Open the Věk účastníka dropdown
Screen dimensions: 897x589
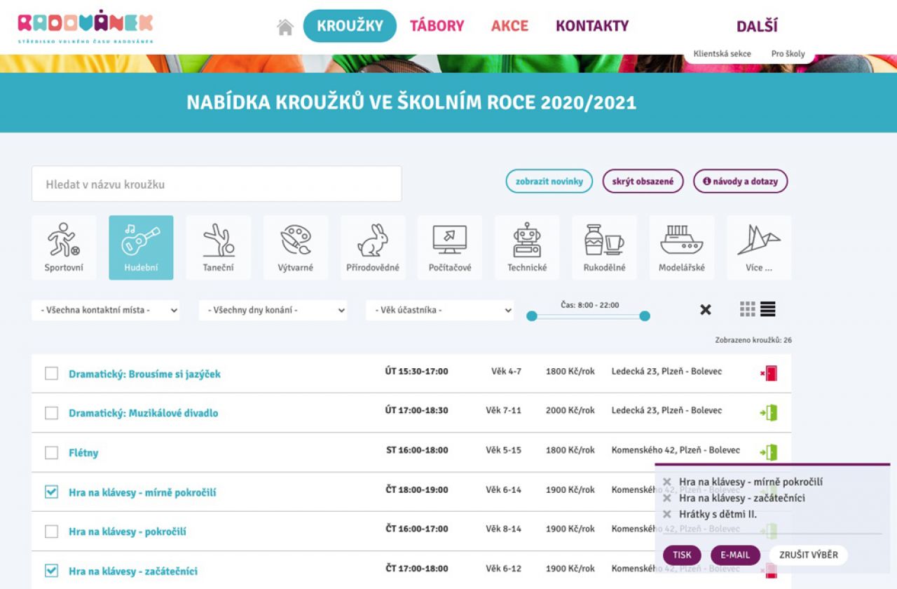[439, 310]
